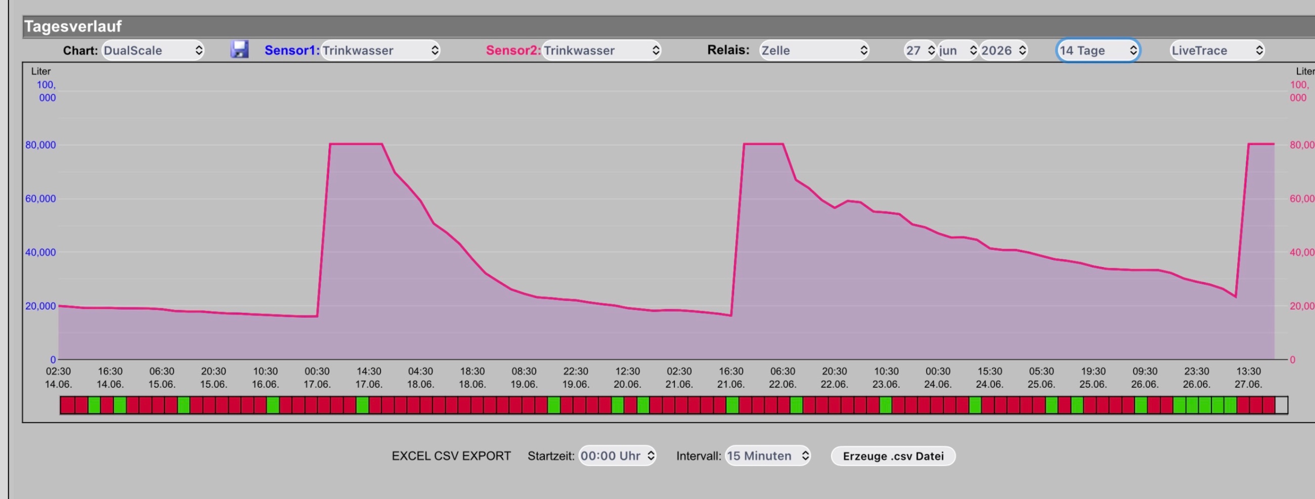Open the Startzeit dropdown showing 00:00 Uhr
1315x499 pixels.
[x=617, y=456]
